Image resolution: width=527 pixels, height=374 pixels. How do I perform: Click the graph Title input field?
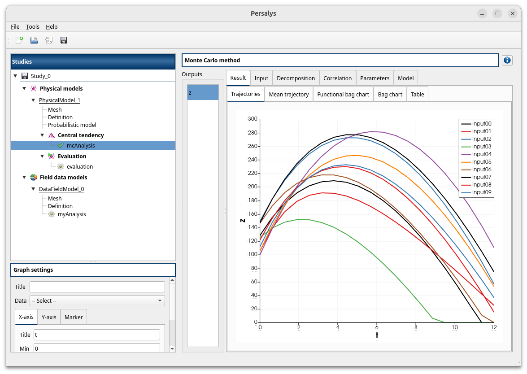tap(97, 287)
